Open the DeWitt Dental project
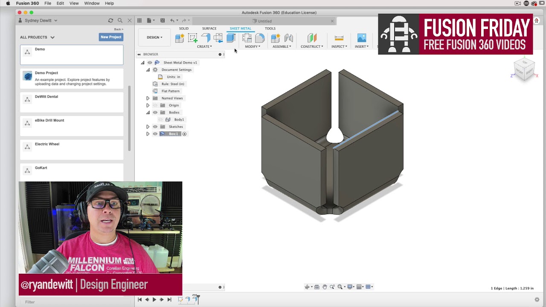Image resolution: width=546 pixels, height=307 pixels. click(72, 102)
